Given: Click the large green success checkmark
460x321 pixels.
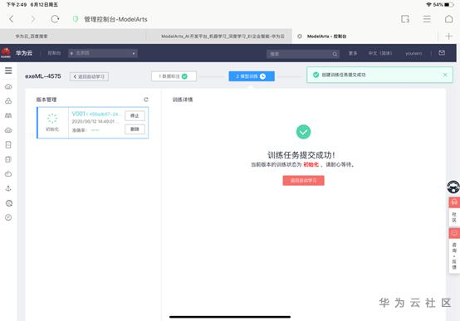Looking at the screenshot, I should (x=303, y=132).
